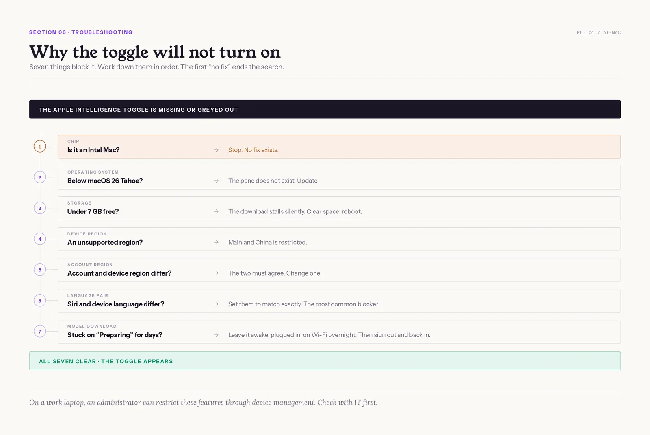Click the step 1 circle marker
The width and height of the screenshot is (650, 435).
pos(40,146)
